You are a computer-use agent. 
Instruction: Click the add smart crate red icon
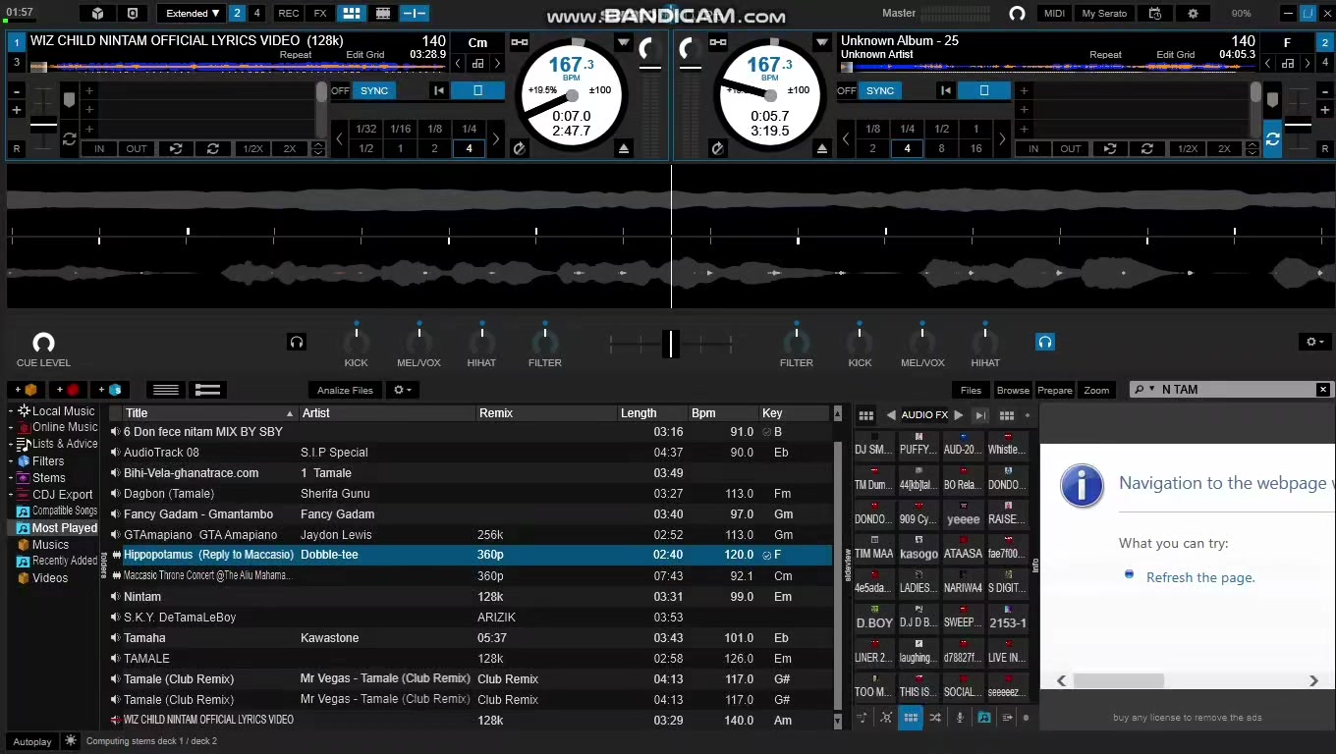[68, 390]
